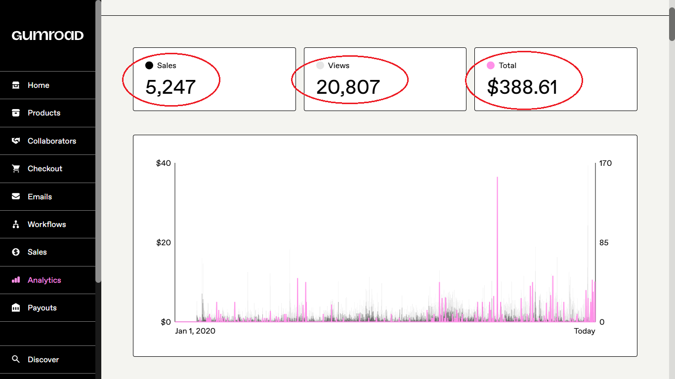This screenshot has height=379, width=675.
Task: Click the Discover magnifying glass icon
Action: pyautogui.click(x=16, y=359)
